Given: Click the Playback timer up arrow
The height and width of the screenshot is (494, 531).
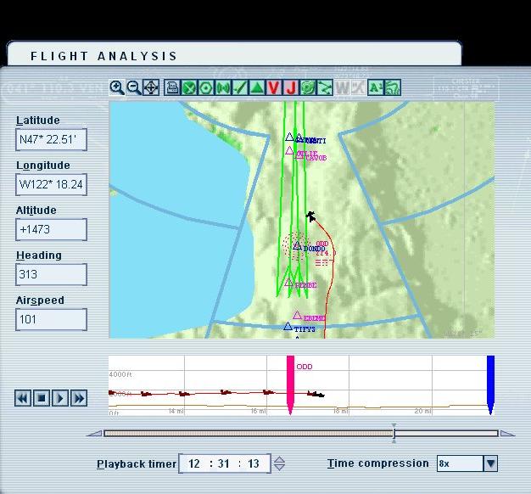Looking at the screenshot, I should tap(280, 459).
